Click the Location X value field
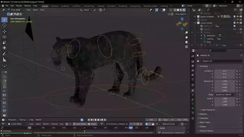This screenshot has height=137, width=244. (x=225, y=71)
